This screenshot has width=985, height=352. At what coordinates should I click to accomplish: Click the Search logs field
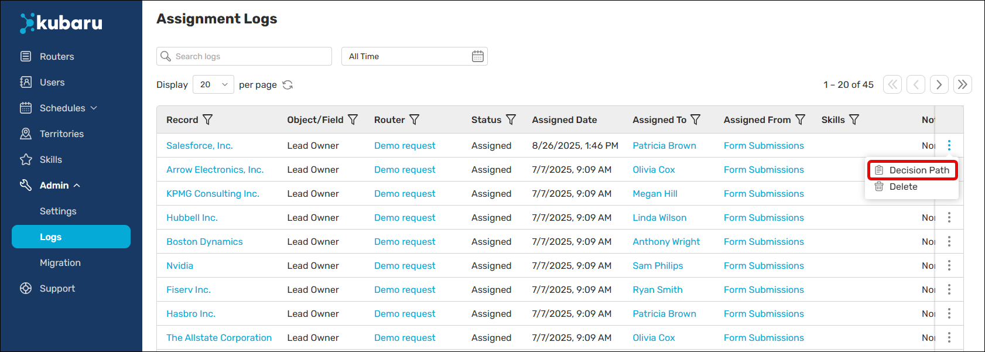tap(244, 56)
